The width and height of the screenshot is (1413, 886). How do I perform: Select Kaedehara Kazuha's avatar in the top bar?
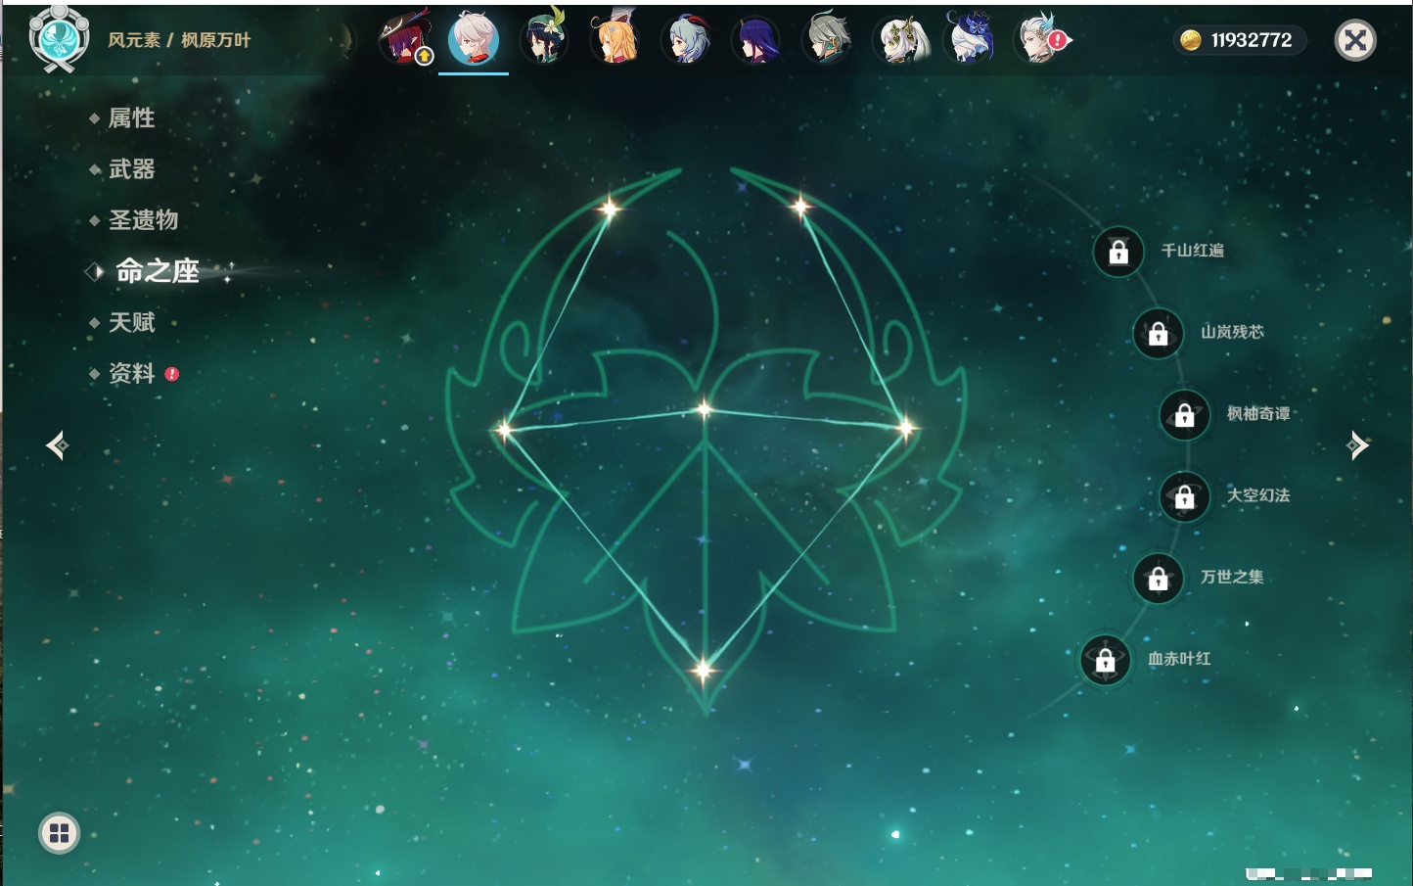pyautogui.click(x=474, y=39)
